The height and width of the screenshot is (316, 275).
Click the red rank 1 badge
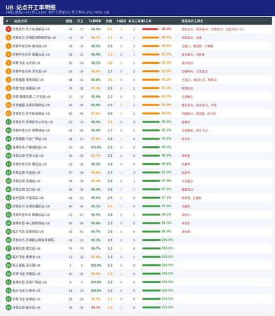coord(8,29)
